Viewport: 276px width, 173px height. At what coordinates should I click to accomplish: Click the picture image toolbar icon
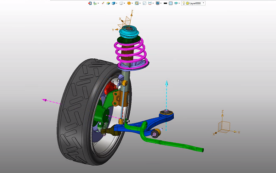[157, 3]
